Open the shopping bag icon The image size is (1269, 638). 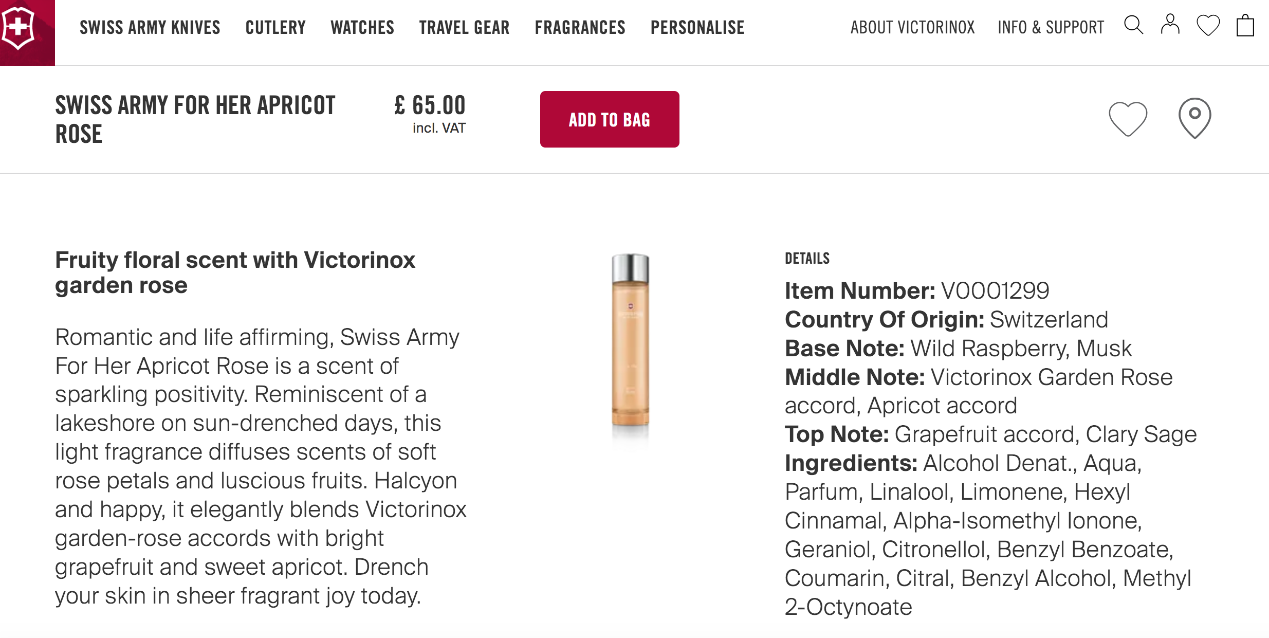(x=1245, y=25)
